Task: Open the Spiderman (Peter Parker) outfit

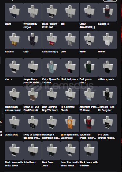Action: point(89,123)
